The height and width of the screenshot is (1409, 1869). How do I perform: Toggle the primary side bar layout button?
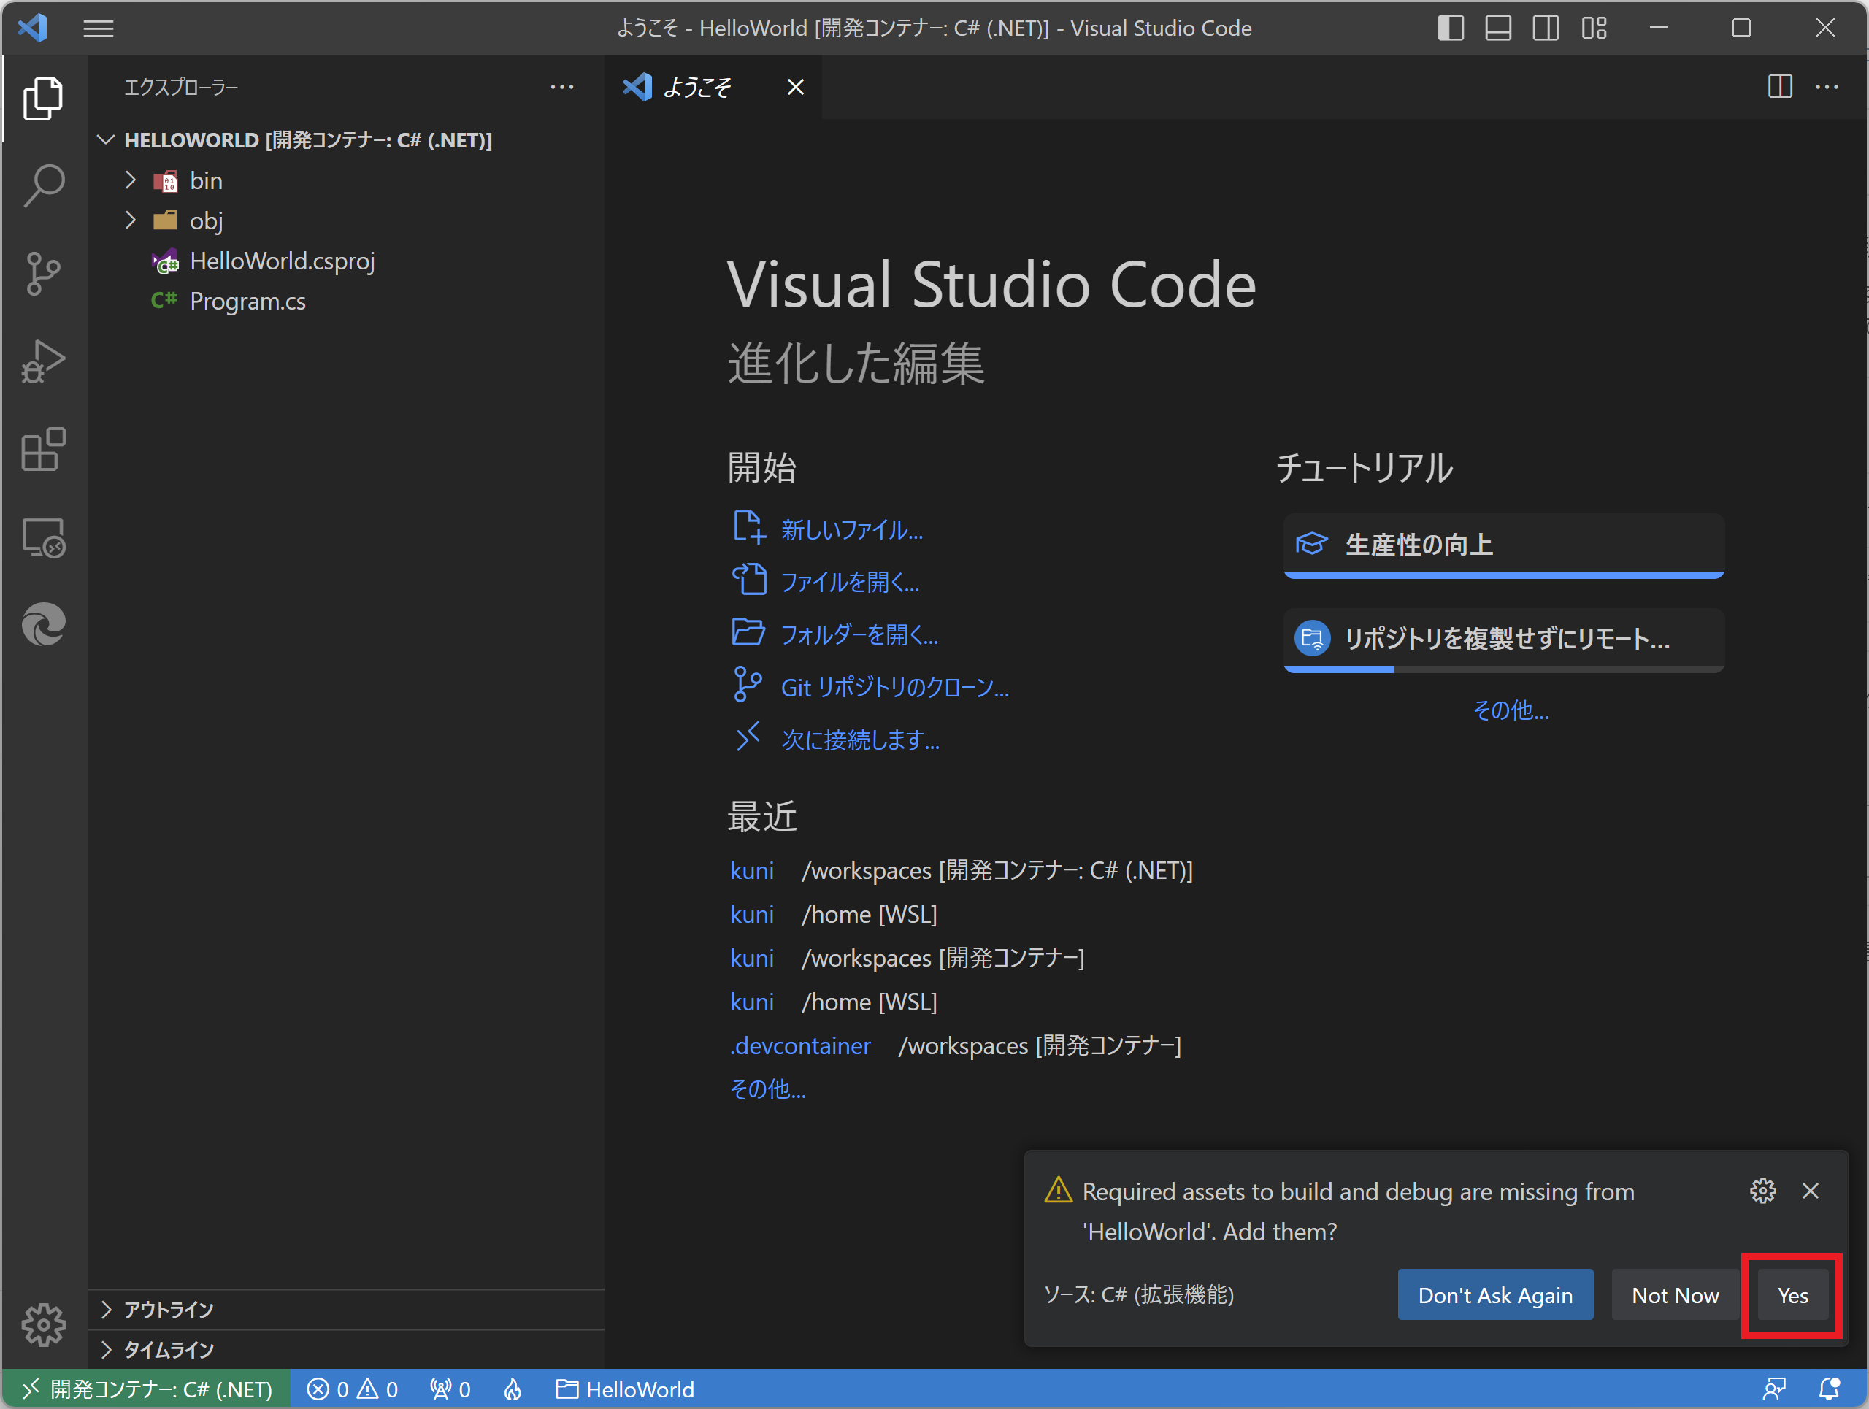click(1450, 28)
